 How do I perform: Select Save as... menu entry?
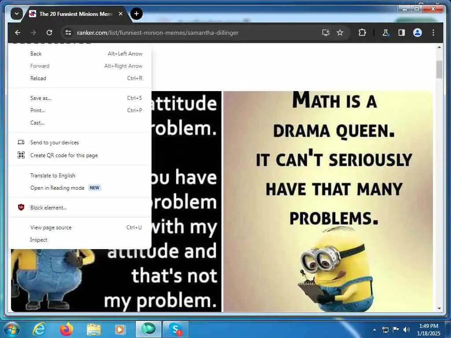click(x=80, y=98)
